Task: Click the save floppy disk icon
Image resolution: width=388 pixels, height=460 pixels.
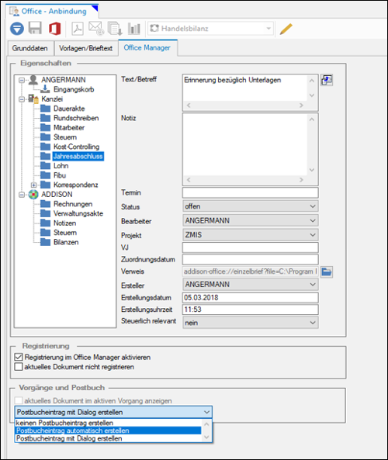Action: 35,29
